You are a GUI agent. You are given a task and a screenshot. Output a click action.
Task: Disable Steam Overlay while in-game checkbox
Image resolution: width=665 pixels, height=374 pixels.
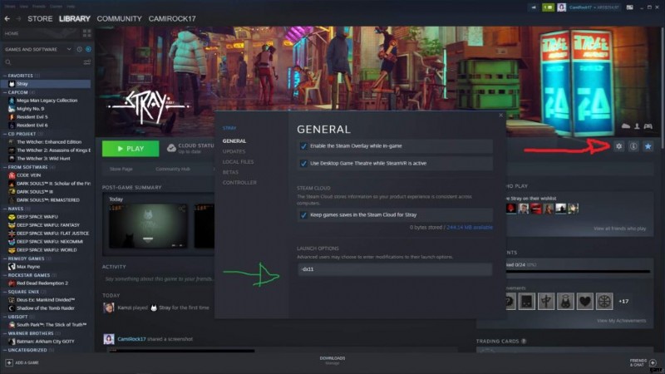[x=303, y=145]
